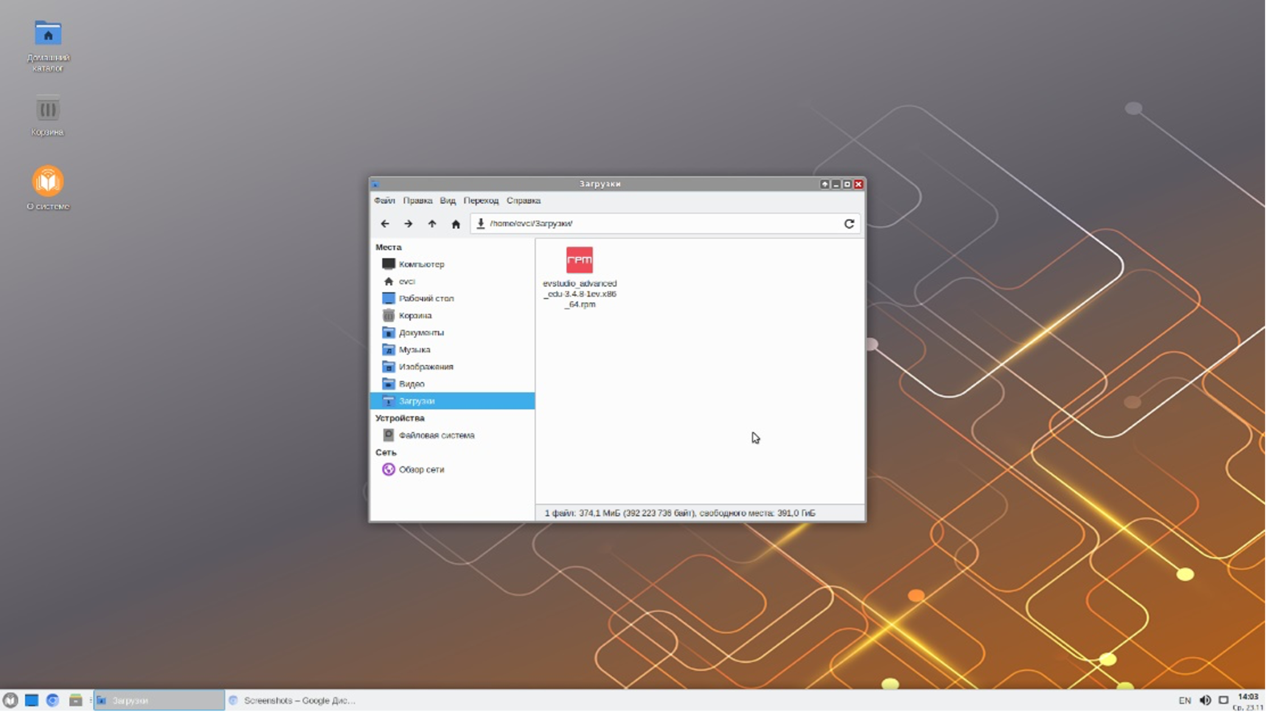The image size is (1267, 713).
Task: Open Документы in the sidebar
Action: tap(421, 332)
